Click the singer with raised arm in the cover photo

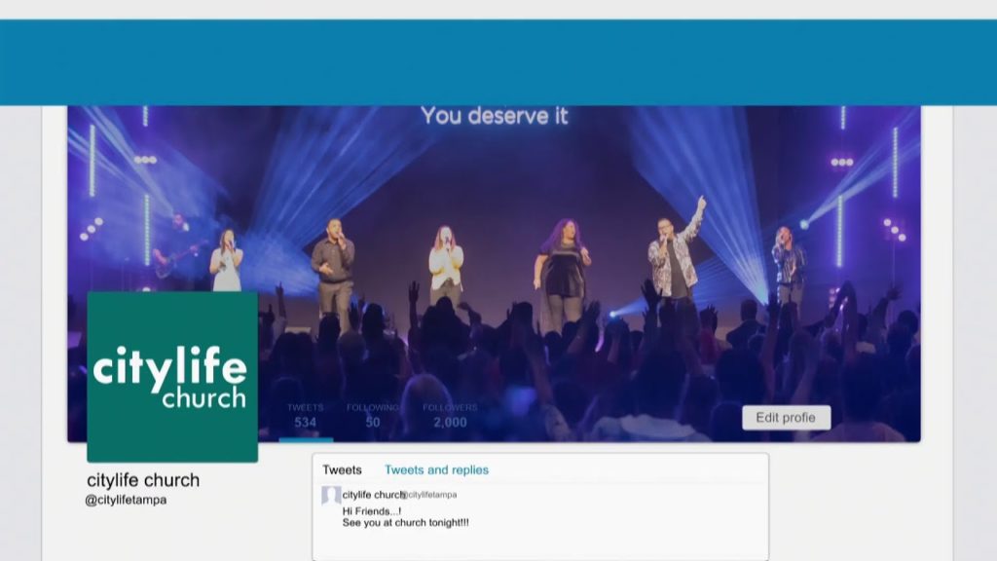point(675,253)
